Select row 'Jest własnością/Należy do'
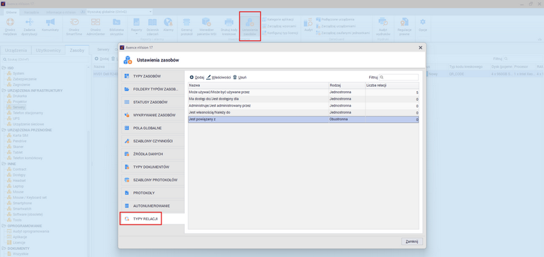This screenshot has width=544, height=257. [304, 113]
